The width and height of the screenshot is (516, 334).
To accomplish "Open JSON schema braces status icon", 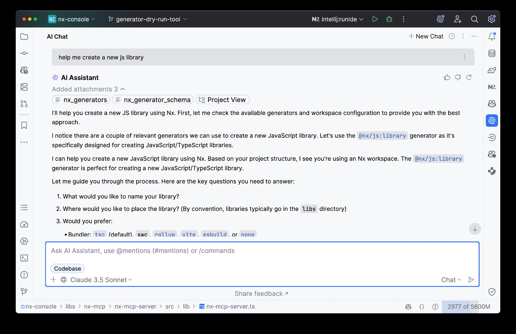I will click(422, 307).
